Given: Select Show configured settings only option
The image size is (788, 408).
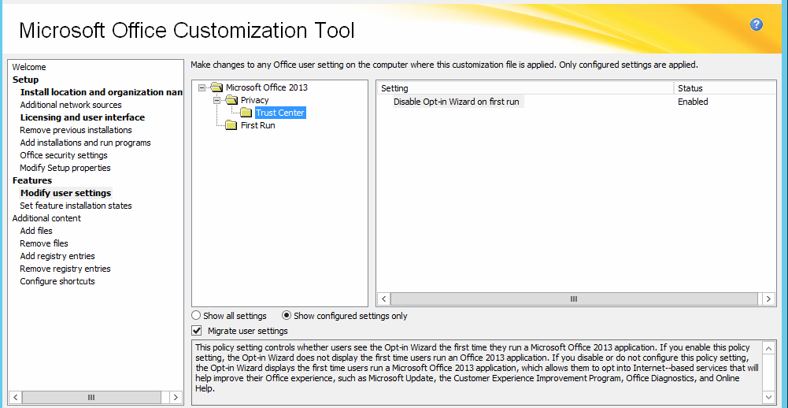Looking at the screenshot, I should coord(287,316).
